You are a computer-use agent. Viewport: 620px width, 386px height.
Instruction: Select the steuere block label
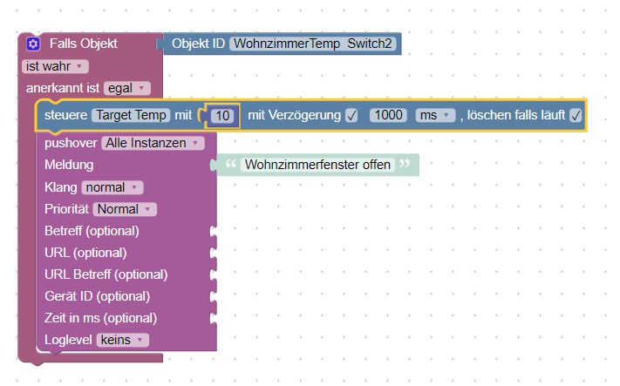[65, 115]
